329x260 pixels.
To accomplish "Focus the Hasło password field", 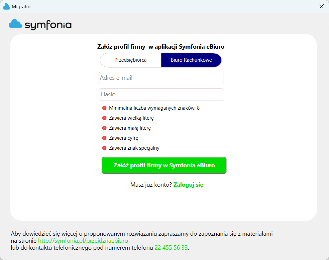I will [161, 95].
